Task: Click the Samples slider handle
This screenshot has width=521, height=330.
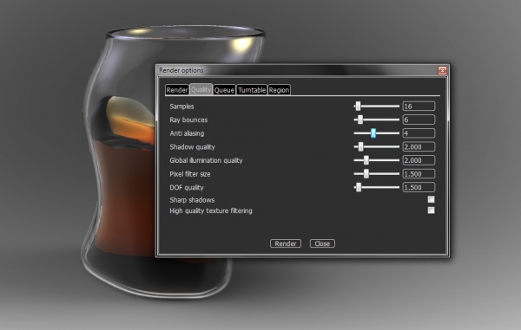Action: click(358, 106)
